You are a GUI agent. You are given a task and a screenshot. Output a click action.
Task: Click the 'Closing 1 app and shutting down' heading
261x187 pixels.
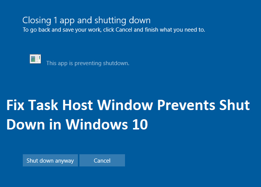click(86, 20)
